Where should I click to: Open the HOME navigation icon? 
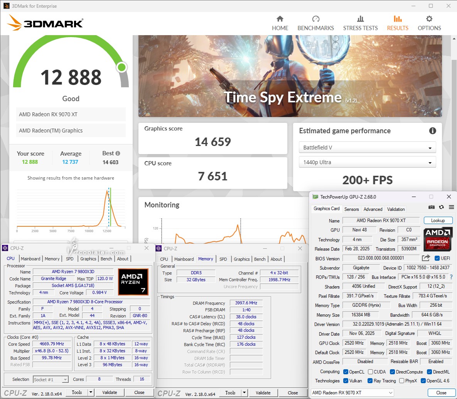[280, 19]
